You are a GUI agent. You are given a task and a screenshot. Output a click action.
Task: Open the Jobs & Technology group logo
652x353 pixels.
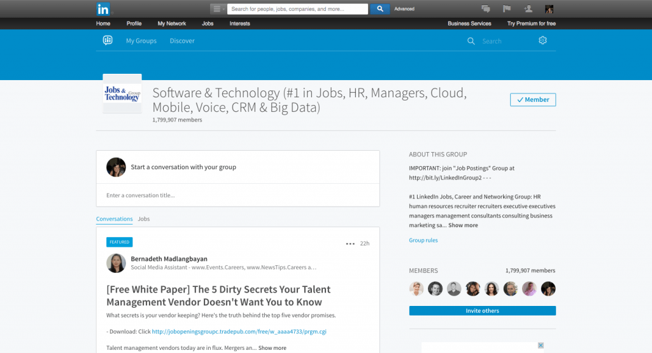pos(122,93)
